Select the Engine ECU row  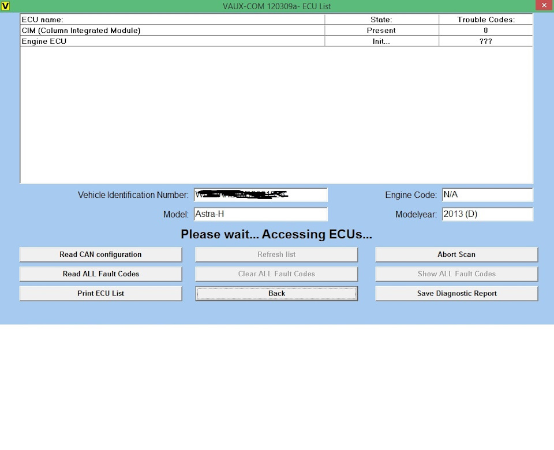click(x=276, y=42)
